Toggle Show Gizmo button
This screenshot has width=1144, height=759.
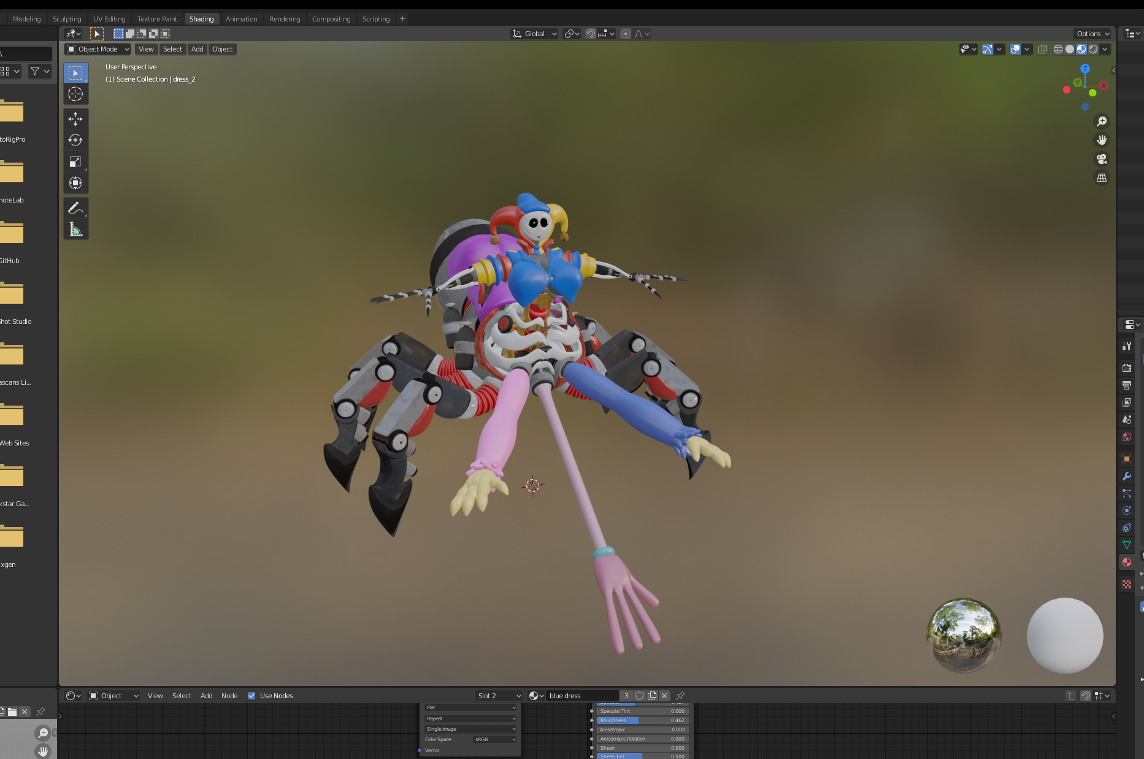tap(987, 49)
